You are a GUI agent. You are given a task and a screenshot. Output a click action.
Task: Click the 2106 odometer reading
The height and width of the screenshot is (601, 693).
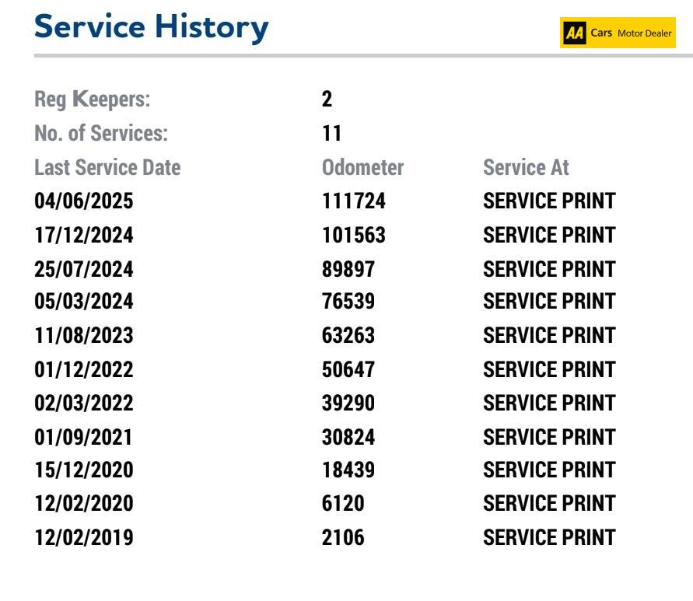click(x=343, y=537)
